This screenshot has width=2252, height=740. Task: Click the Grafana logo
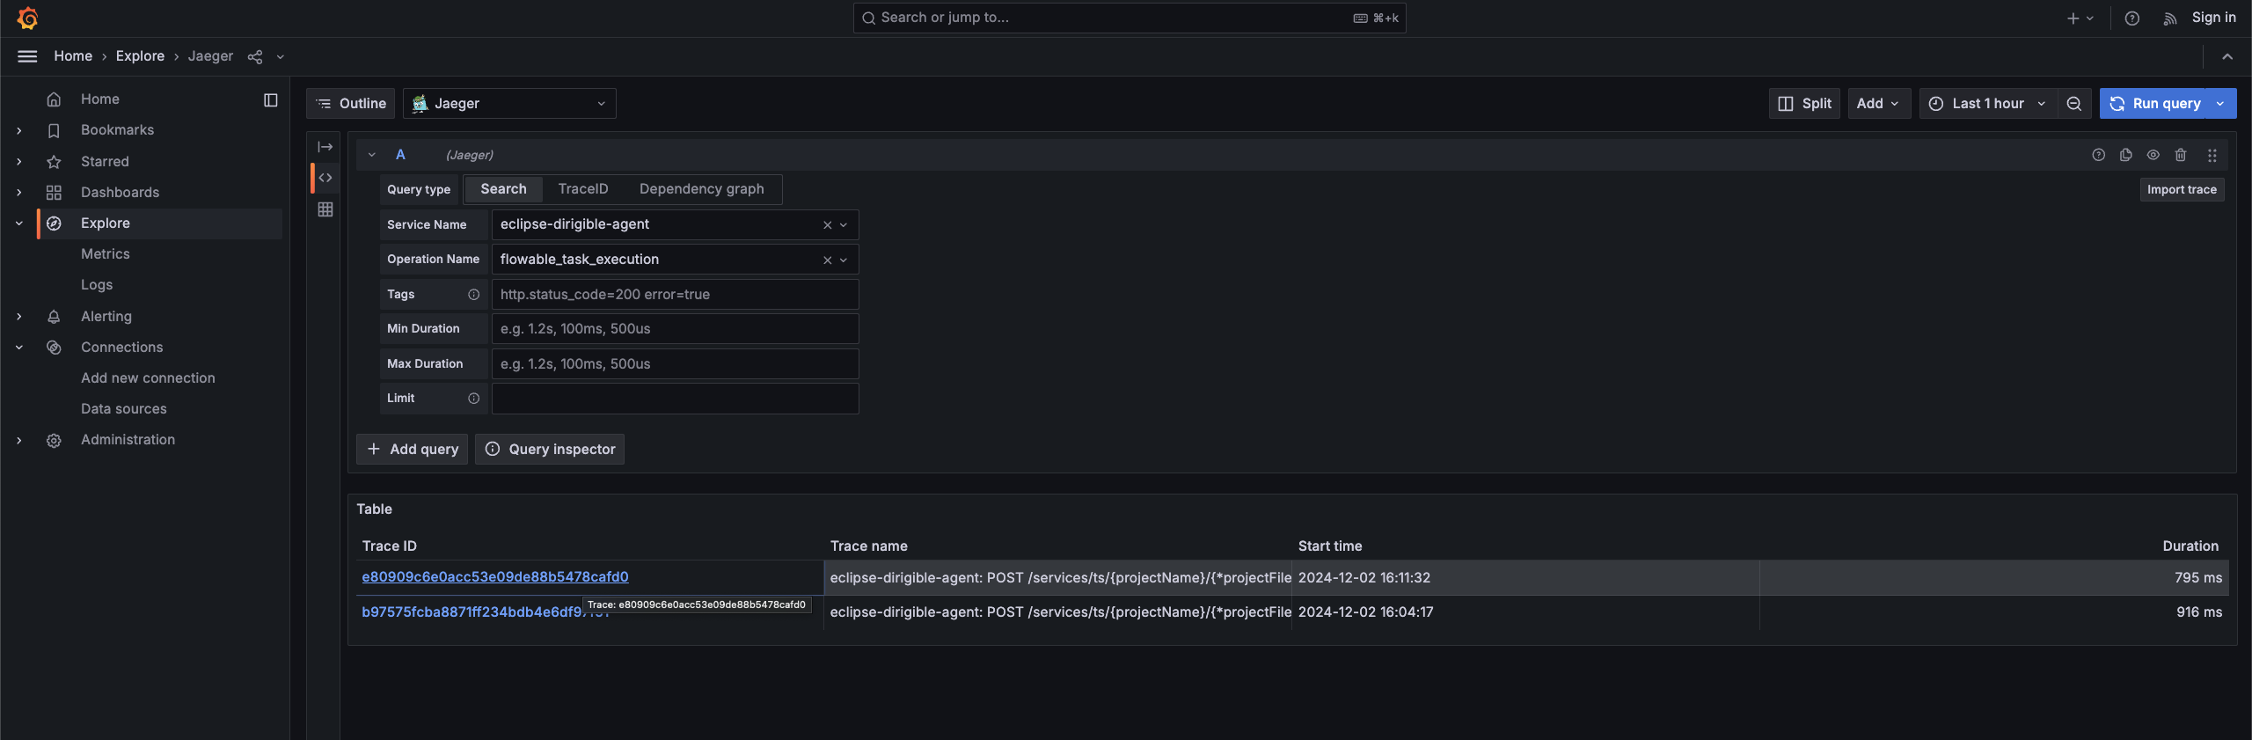27,18
